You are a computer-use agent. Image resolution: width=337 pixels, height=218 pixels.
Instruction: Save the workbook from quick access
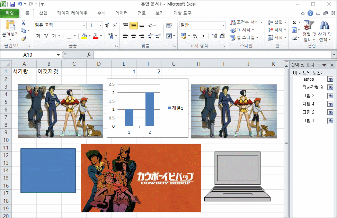(12, 4)
